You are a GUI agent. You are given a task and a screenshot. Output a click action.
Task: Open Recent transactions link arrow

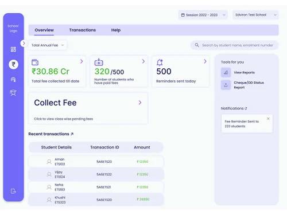(x=72, y=134)
